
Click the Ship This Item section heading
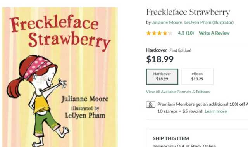(171, 138)
